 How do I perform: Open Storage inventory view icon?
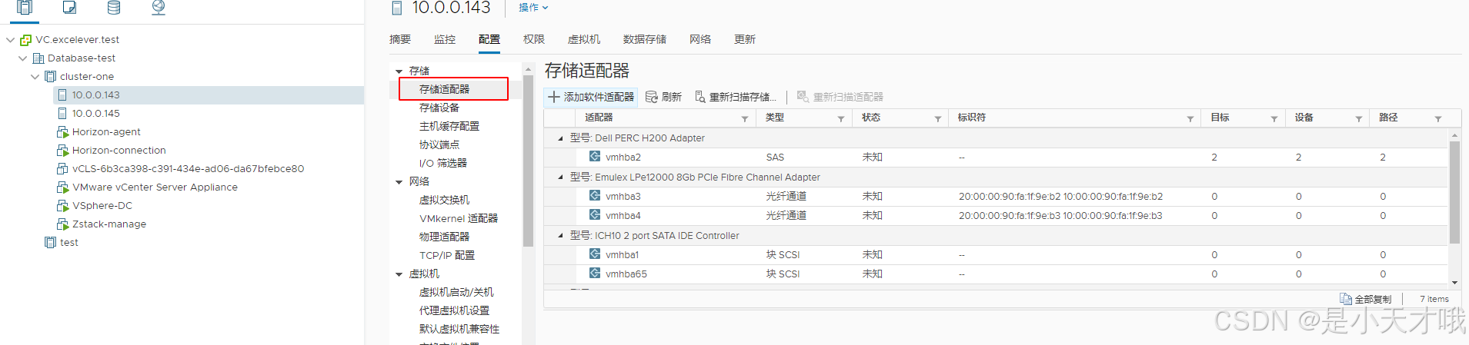click(x=114, y=8)
